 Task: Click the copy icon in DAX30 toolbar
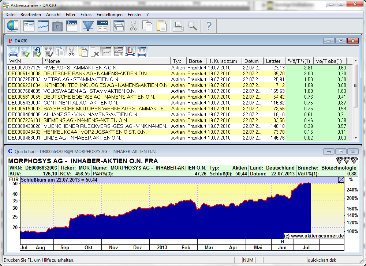point(60,52)
